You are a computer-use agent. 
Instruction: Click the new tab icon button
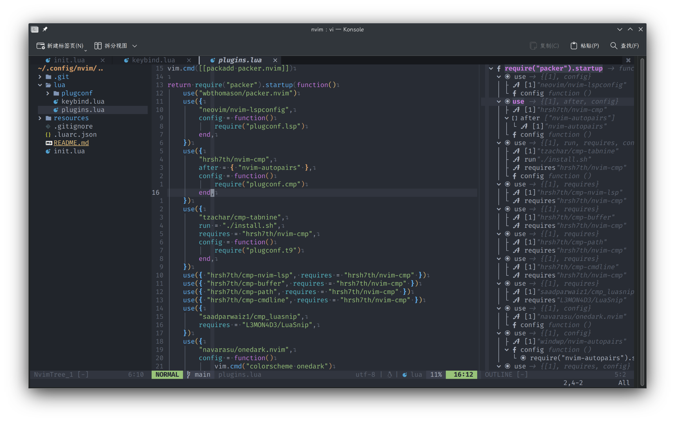40,46
